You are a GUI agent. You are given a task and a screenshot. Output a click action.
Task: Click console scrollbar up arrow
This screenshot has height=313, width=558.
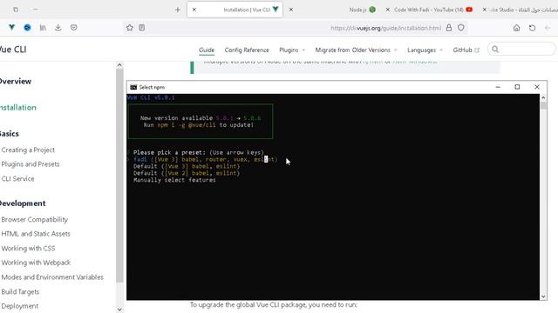coord(543,97)
